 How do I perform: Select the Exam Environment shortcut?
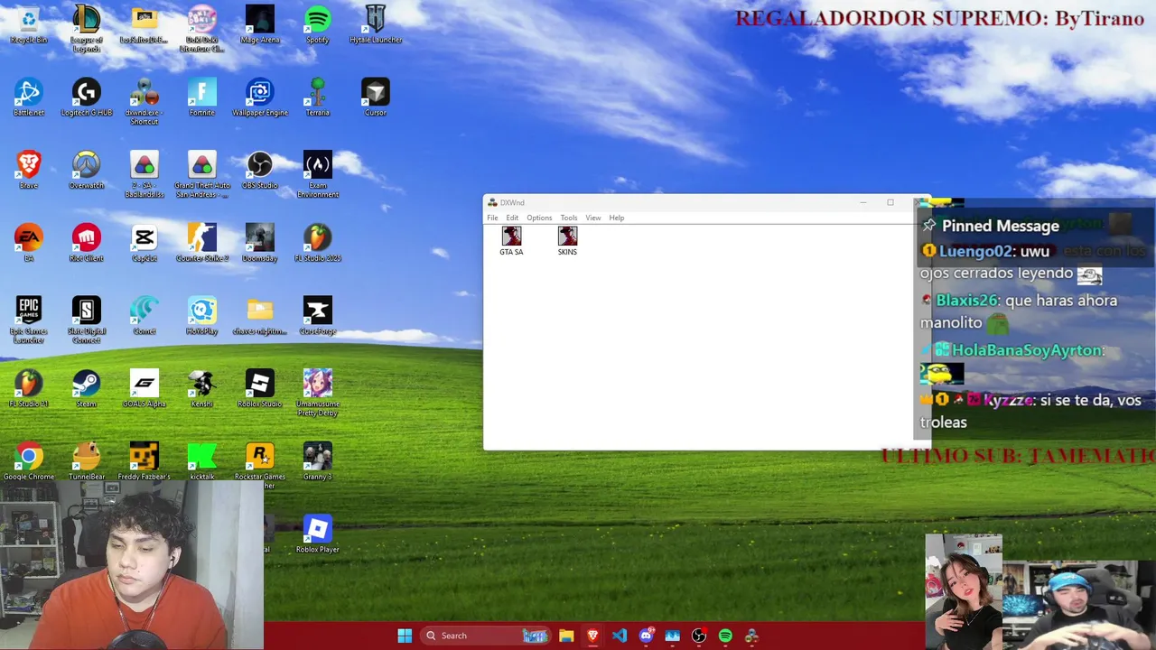coord(317,175)
